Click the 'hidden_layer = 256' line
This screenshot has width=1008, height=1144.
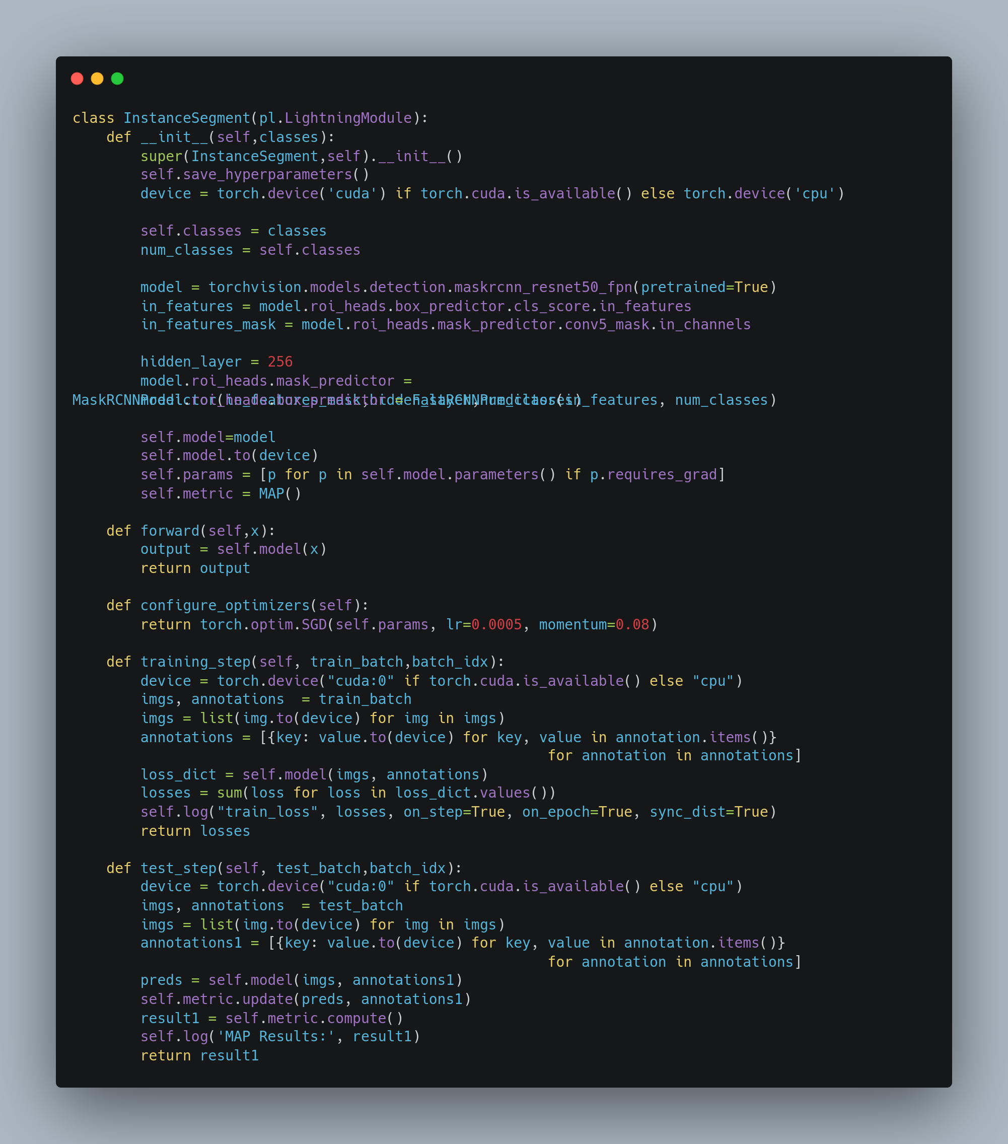click(217, 362)
